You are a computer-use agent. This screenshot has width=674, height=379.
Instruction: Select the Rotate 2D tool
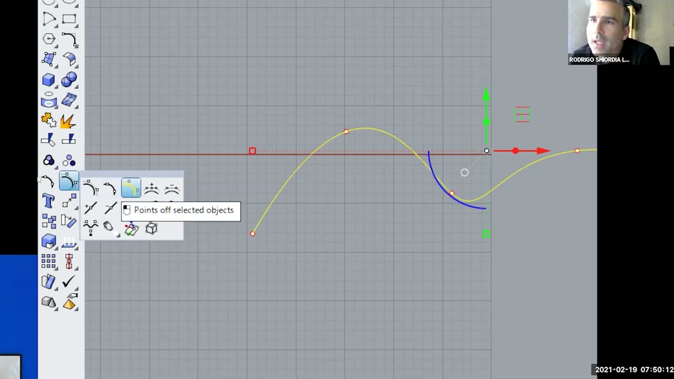(69, 221)
